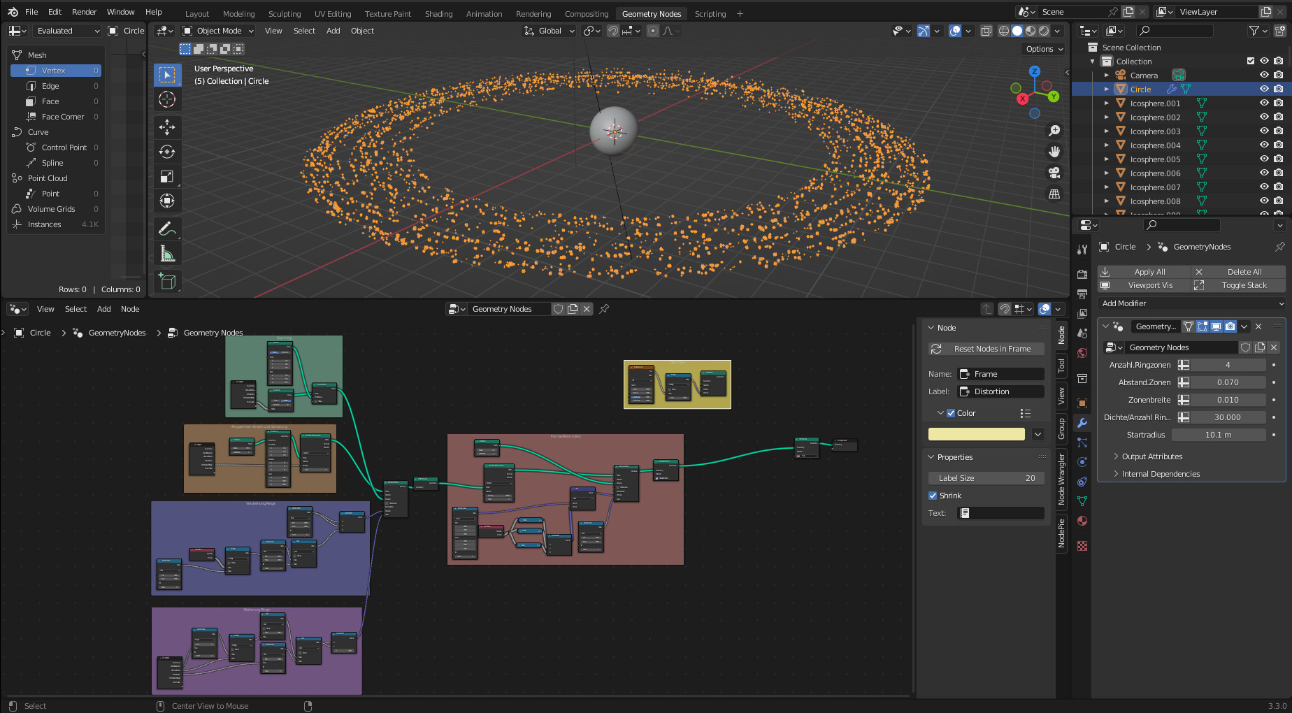
Task: Click the Add Cube tool icon
Action: pos(167,281)
